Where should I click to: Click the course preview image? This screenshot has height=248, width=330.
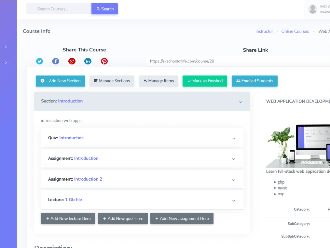pyautogui.click(x=298, y=146)
